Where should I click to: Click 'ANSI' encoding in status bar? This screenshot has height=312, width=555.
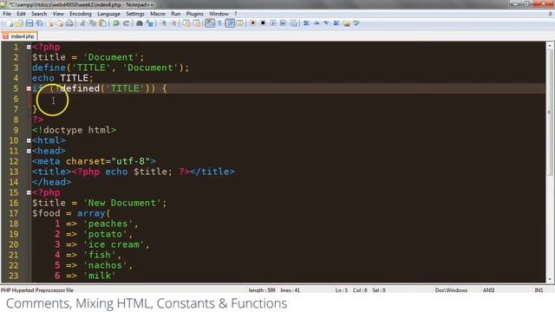(488, 290)
